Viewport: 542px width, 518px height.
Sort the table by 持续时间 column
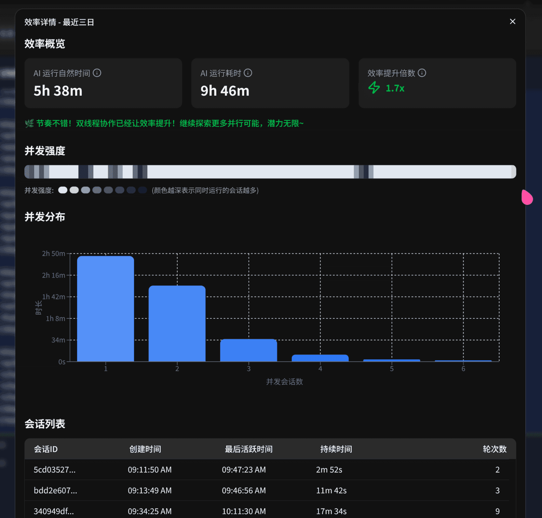[336, 449]
